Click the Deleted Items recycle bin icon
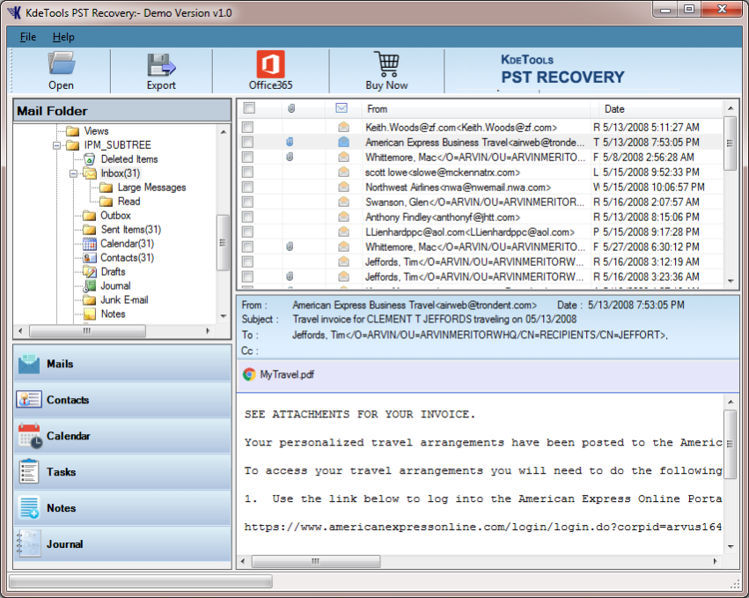749x598 pixels. pos(89,159)
